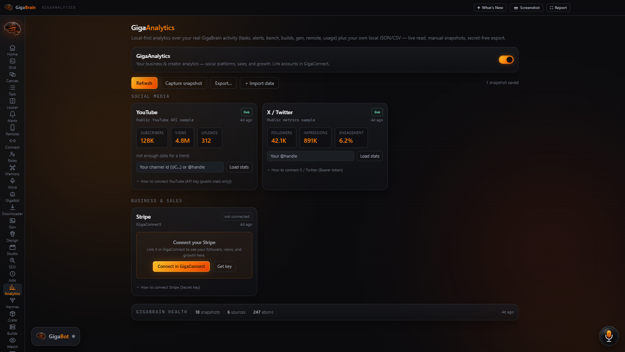The width and height of the screenshot is (625, 352).
Task: Click the Screenshot button in top bar
Action: point(527,8)
